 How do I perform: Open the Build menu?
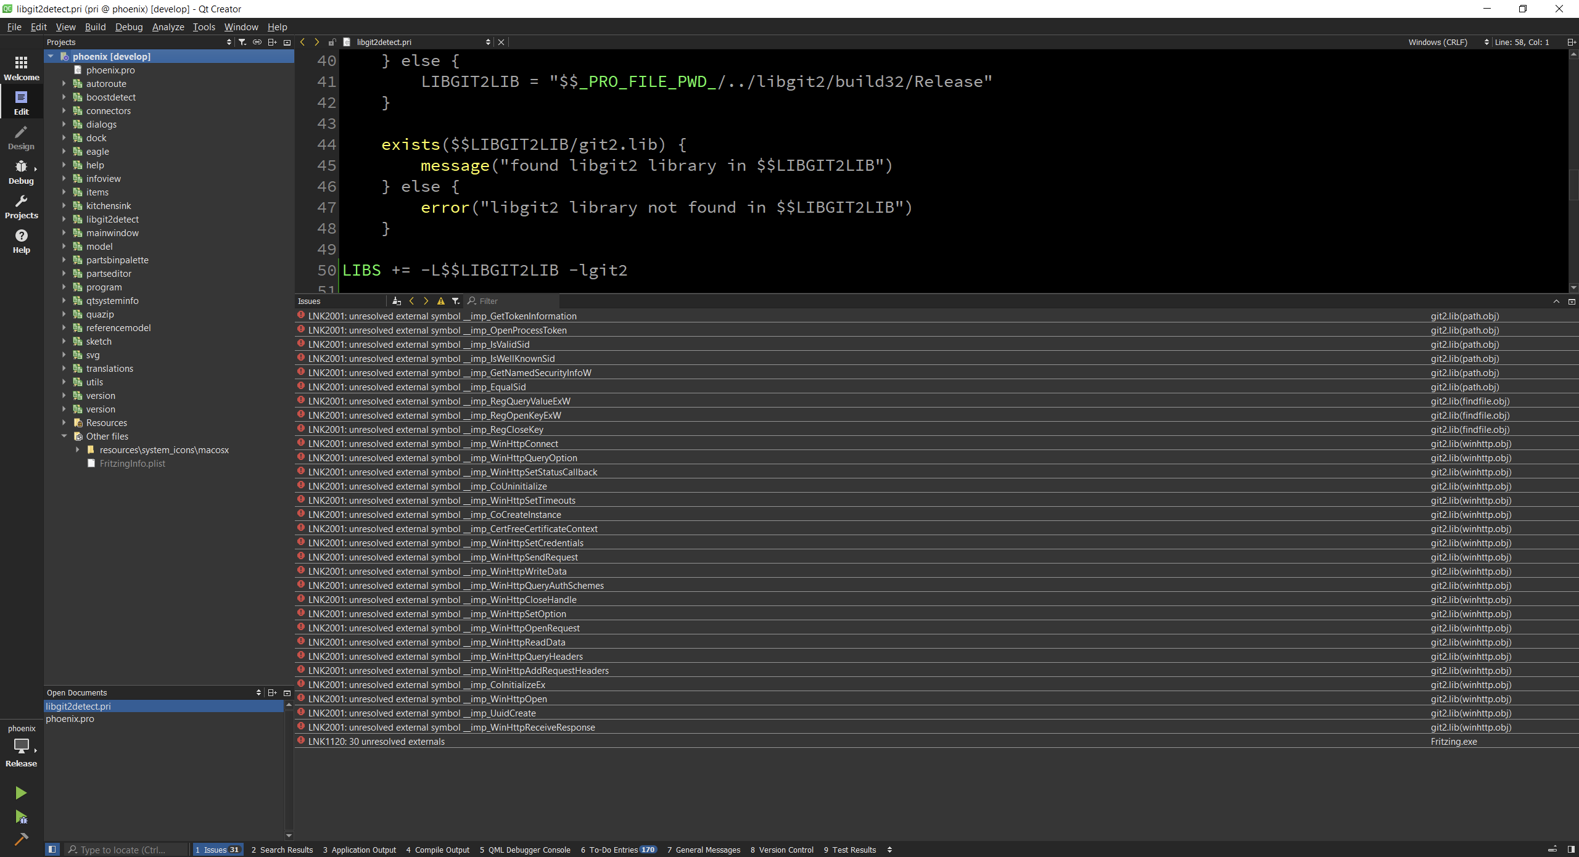(x=95, y=27)
